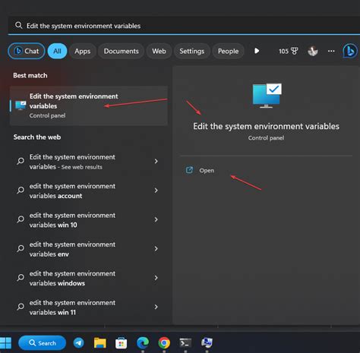Expand chevron for 'variables account' suggestion
360x353 pixels.
pyautogui.click(x=156, y=191)
